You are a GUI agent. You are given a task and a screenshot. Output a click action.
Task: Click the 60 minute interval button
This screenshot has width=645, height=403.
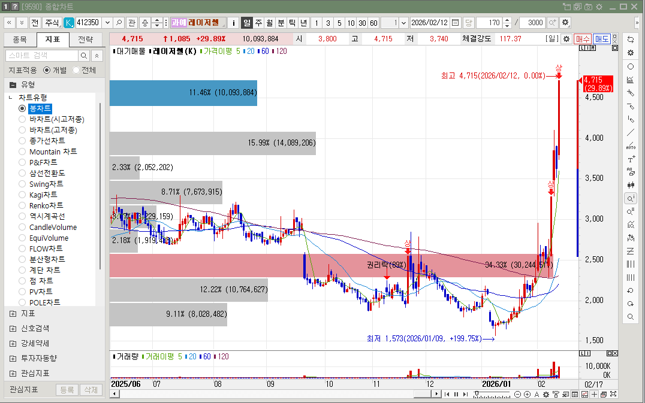click(x=373, y=23)
